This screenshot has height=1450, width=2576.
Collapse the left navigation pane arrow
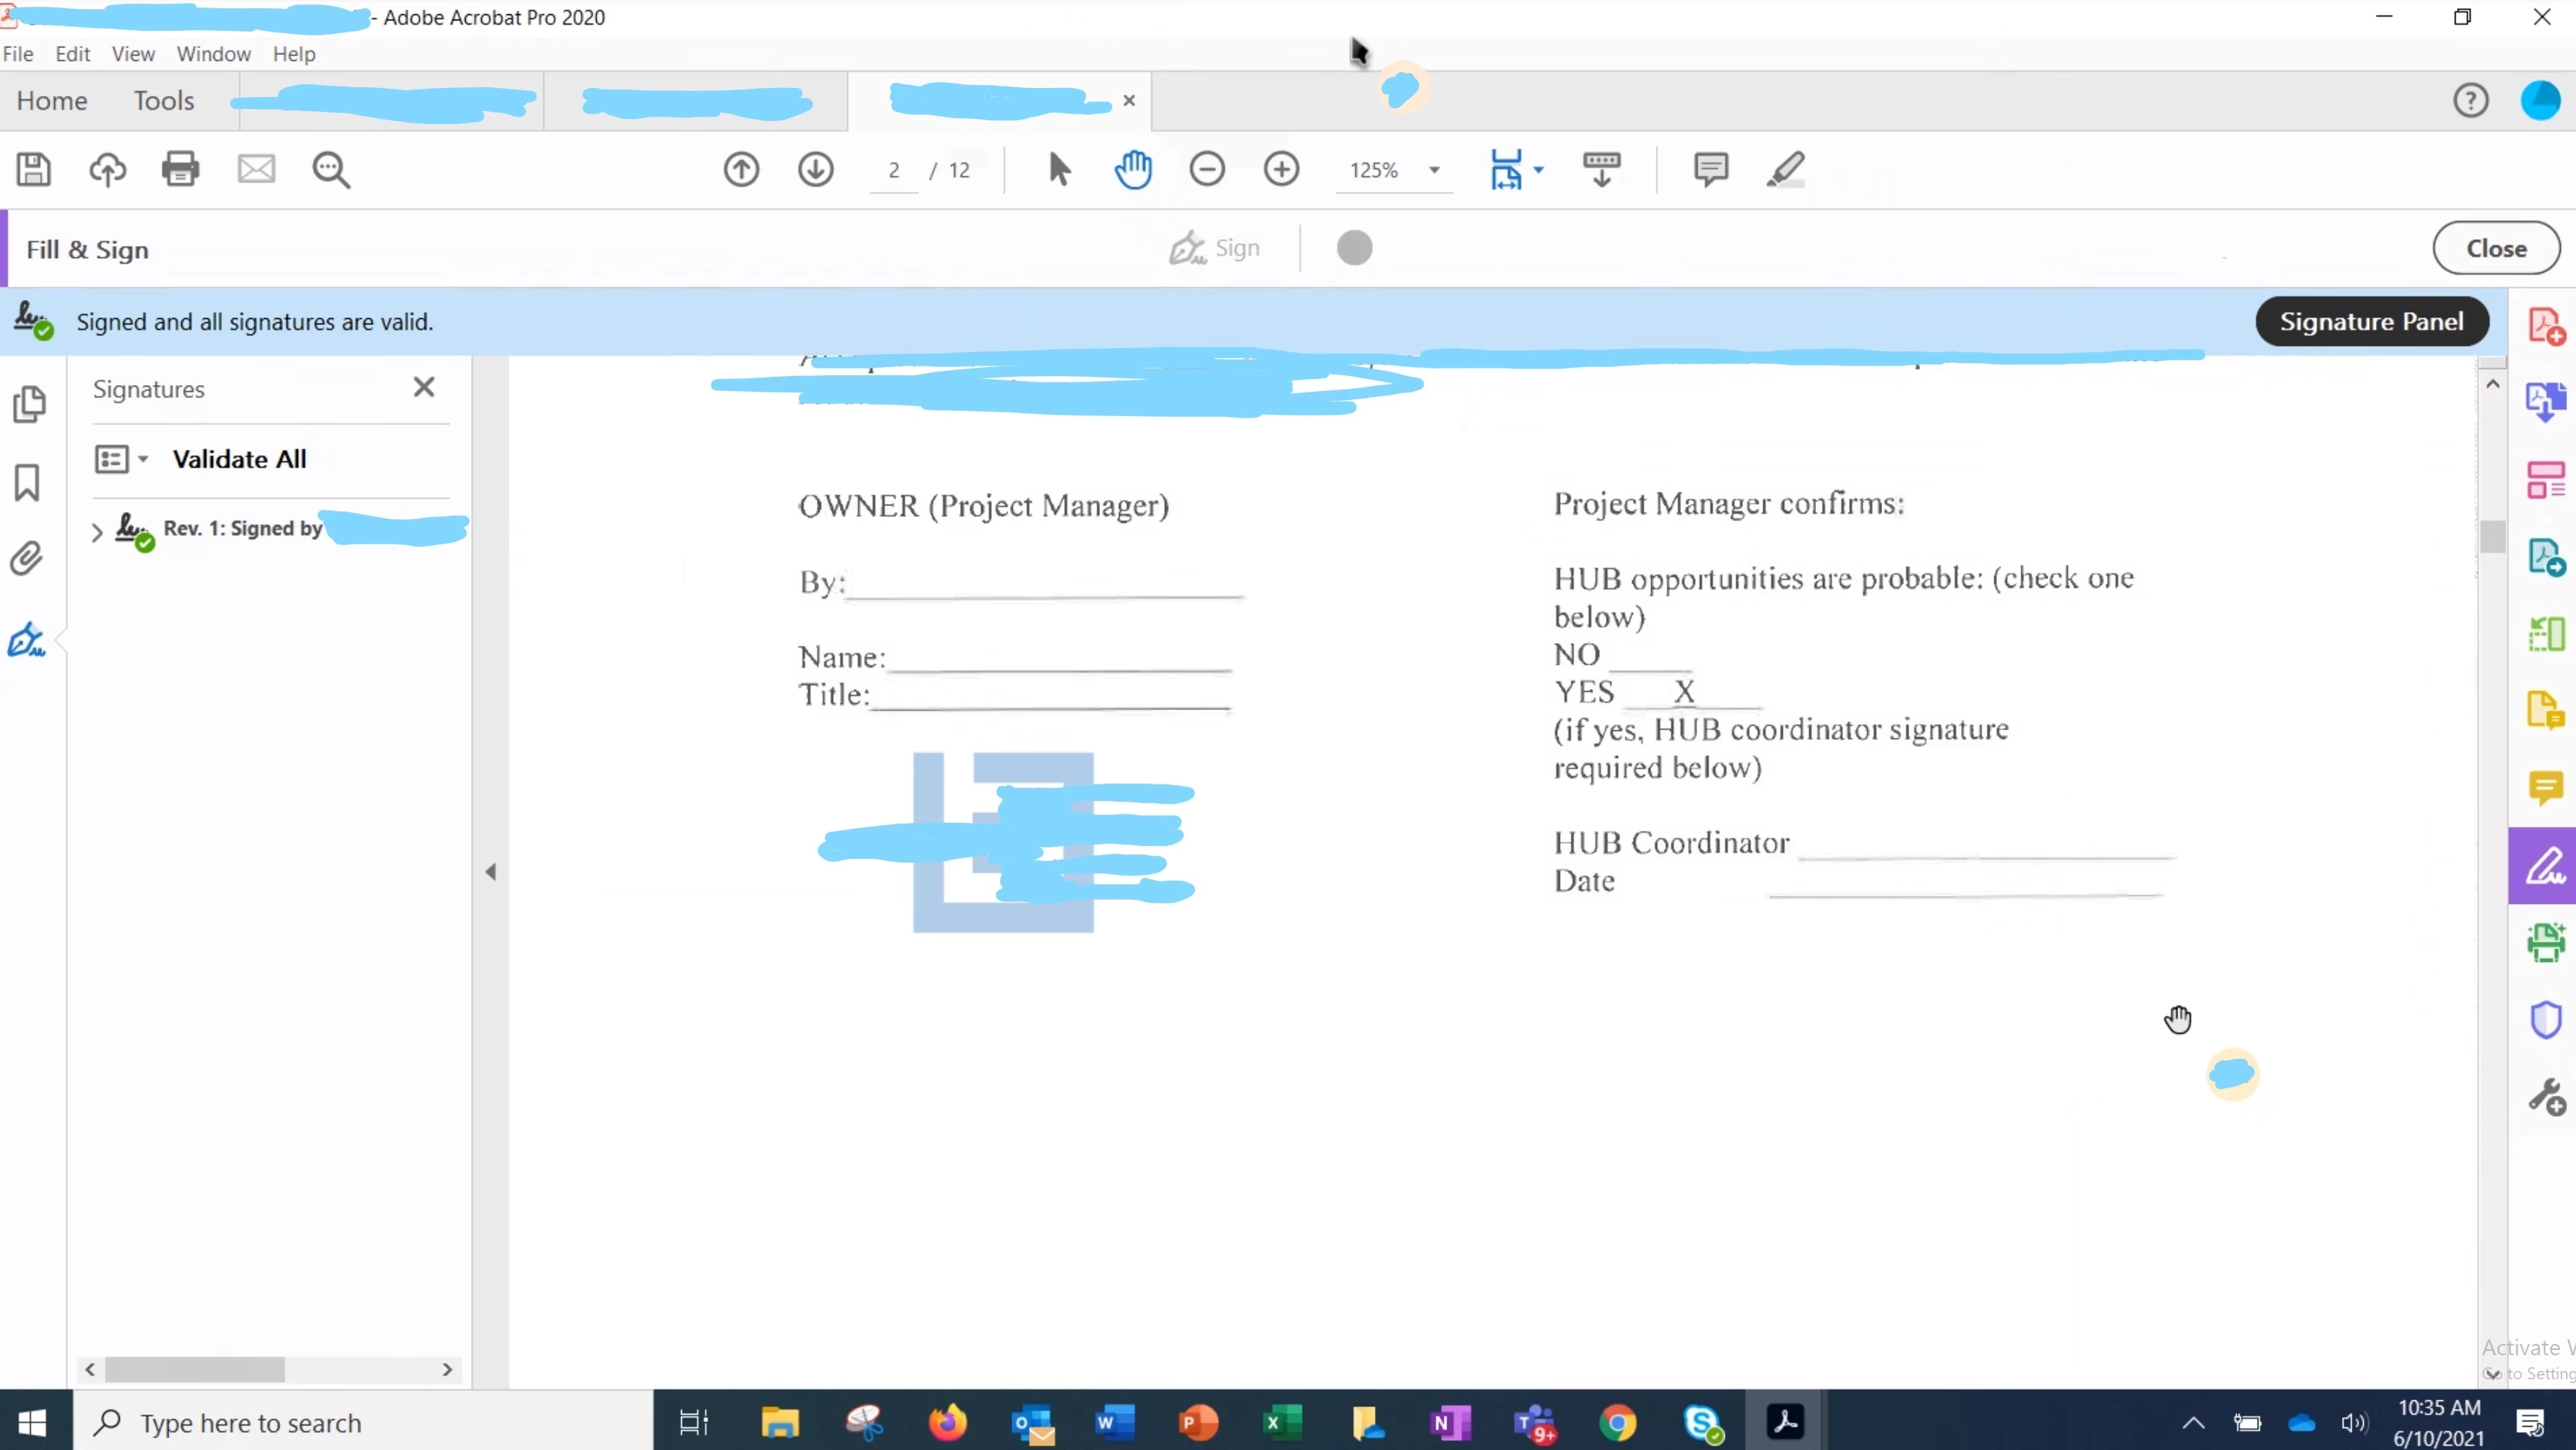point(490,872)
